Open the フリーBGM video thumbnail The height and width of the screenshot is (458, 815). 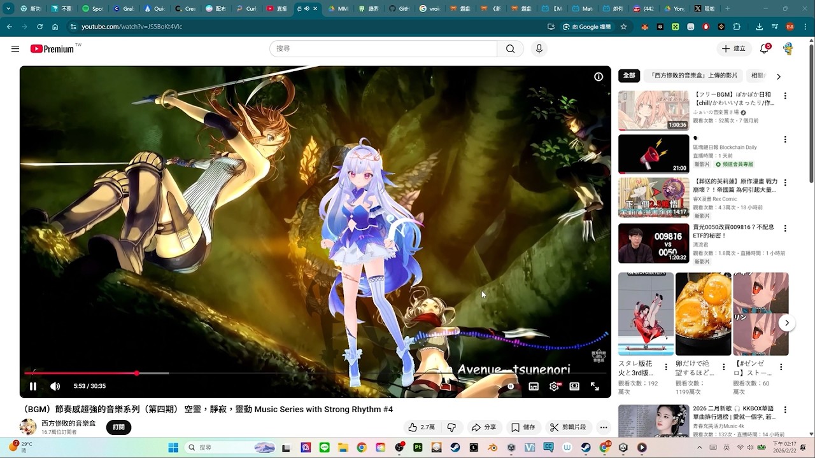point(653,110)
